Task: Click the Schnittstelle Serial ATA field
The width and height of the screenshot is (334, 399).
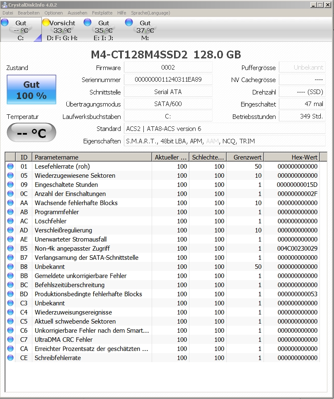Action: 168,92
